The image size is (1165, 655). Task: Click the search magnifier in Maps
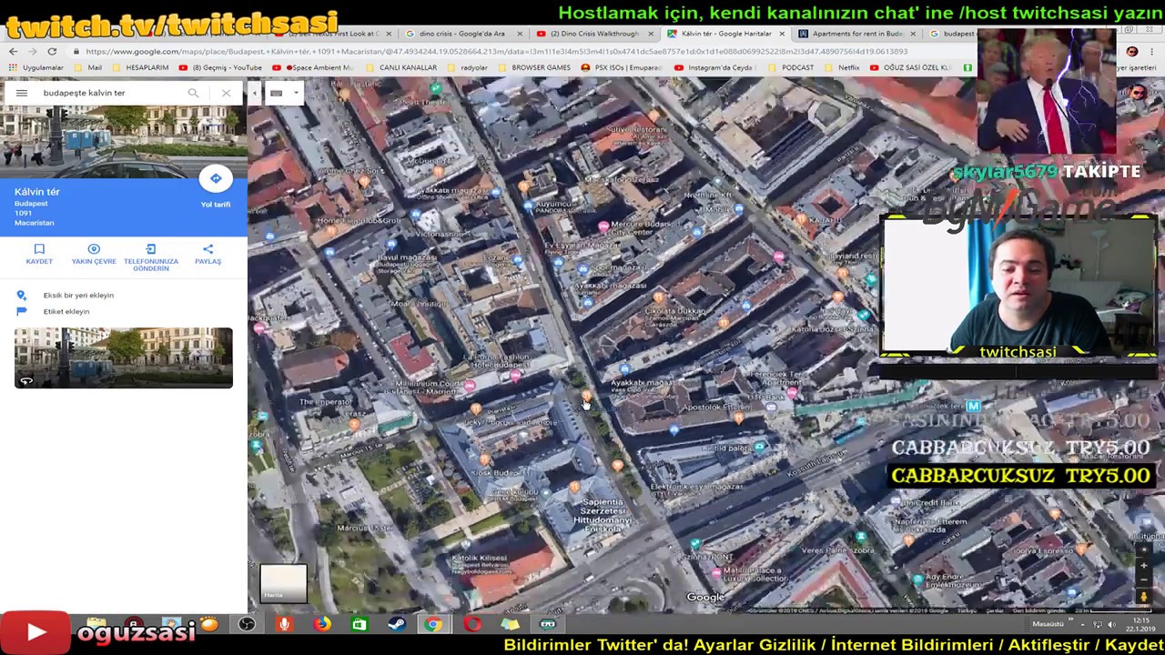(x=193, y=93)
